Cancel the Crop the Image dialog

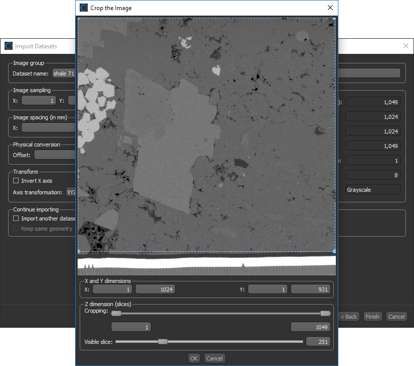pyautogui.click(x=214, y=358)
